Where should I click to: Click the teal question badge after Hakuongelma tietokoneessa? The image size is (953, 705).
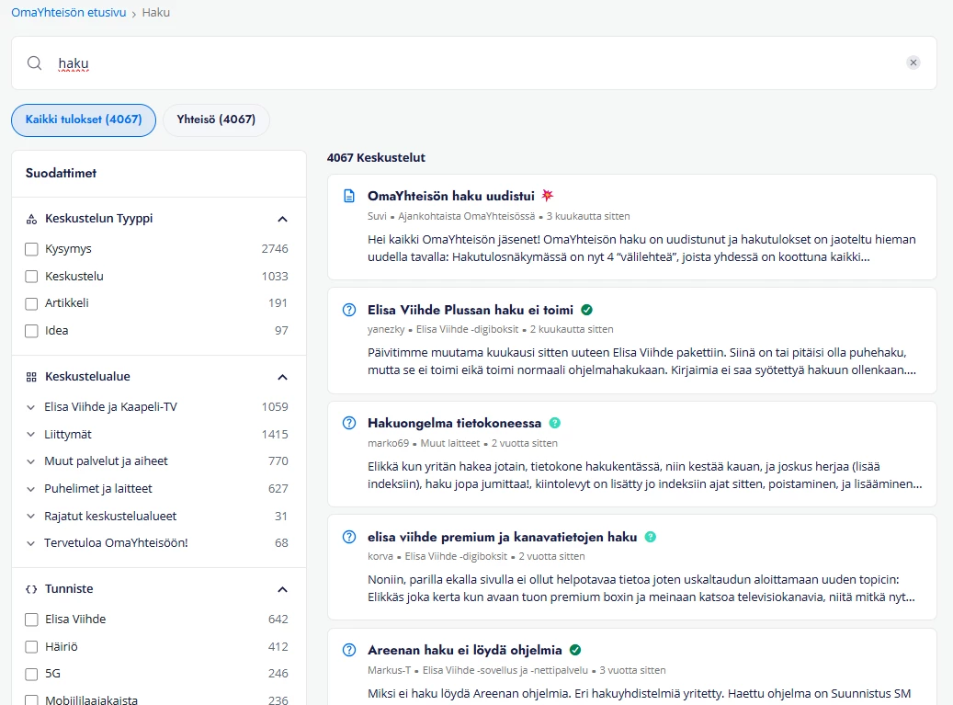click(x=555, y=423)
